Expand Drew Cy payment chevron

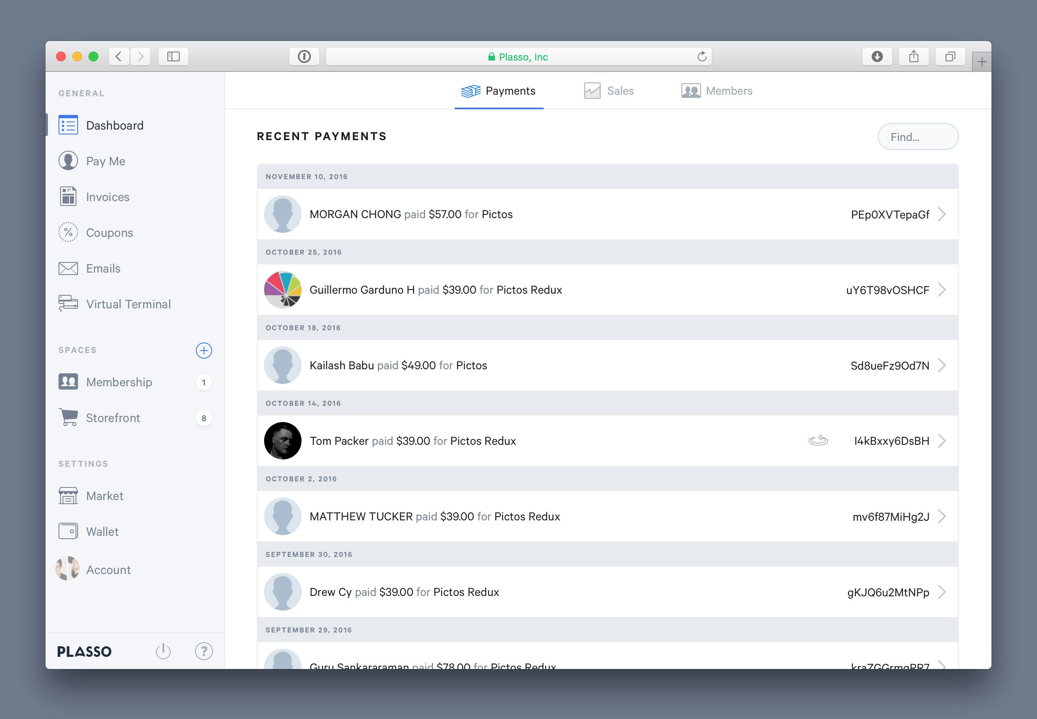click(x=942, y=591)
